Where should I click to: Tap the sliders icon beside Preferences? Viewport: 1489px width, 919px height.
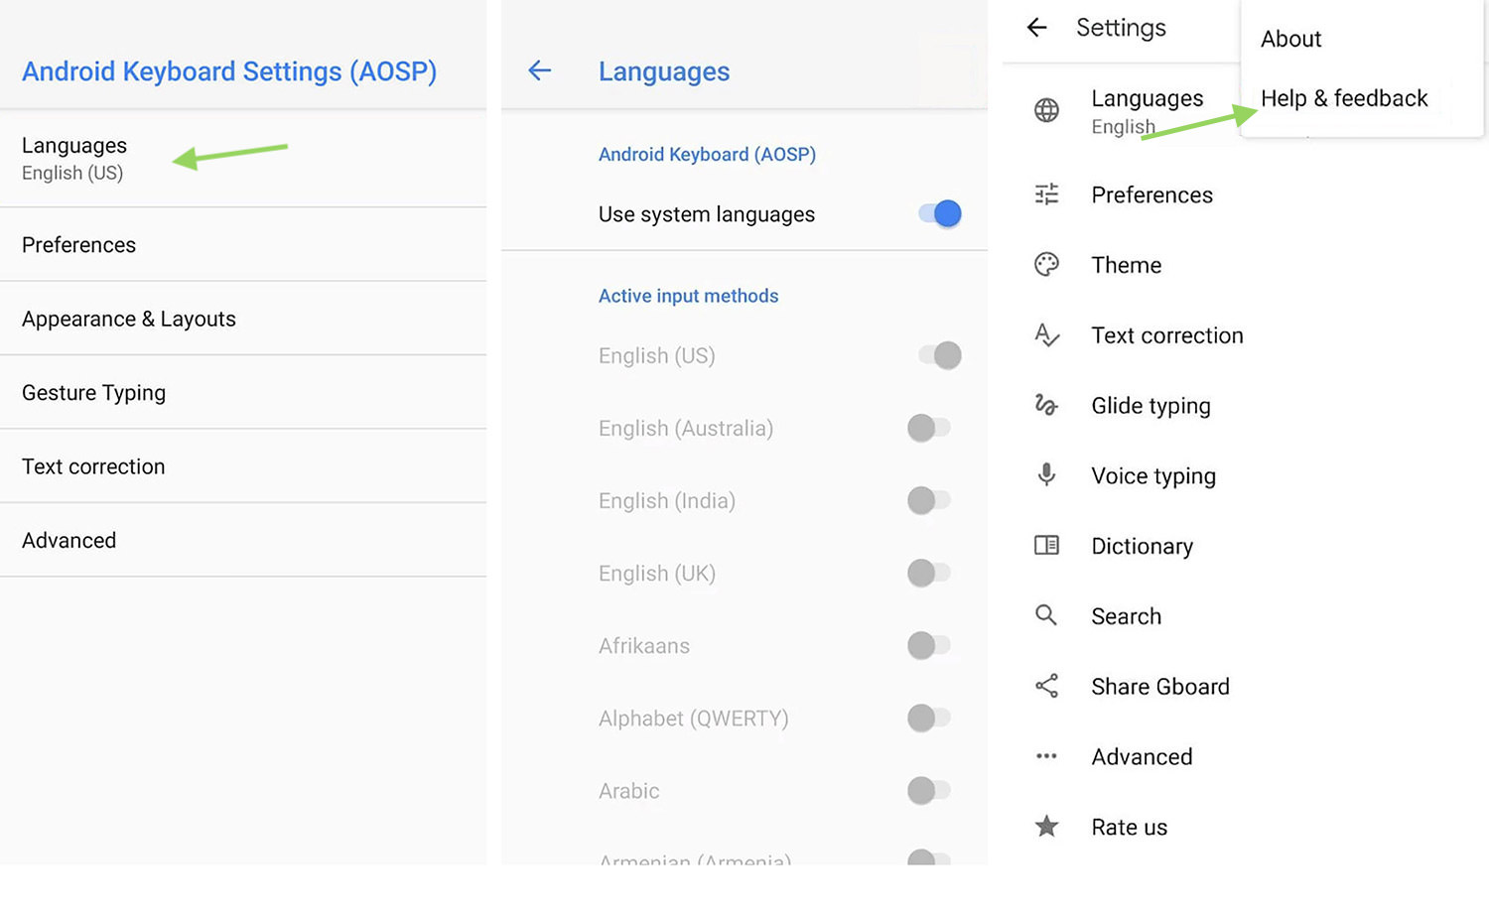click(x=1046, y=195)
